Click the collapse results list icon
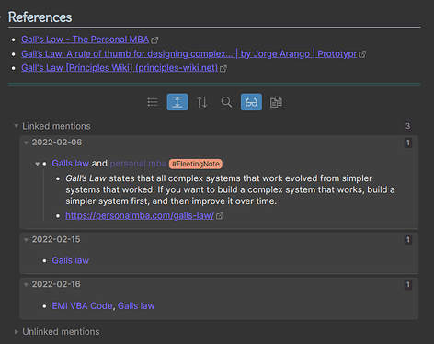434x344 pixels. coord(153,102)
